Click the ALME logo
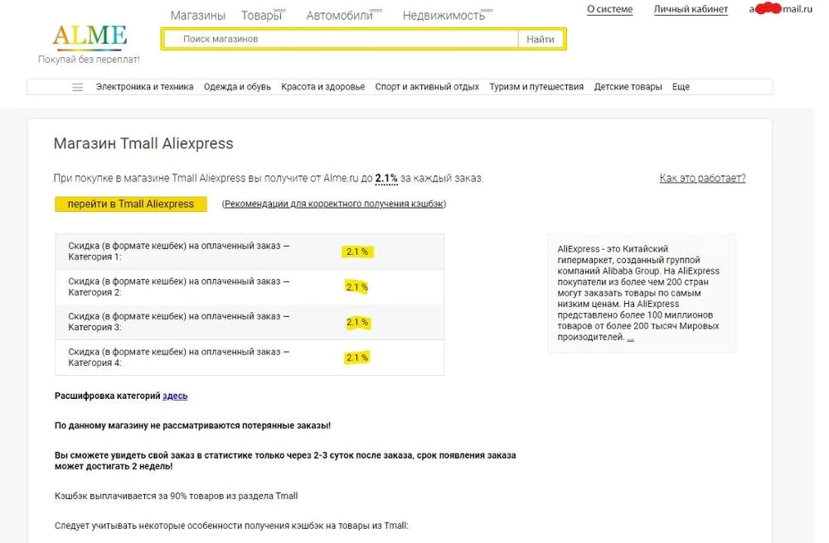 click(90, 36)
